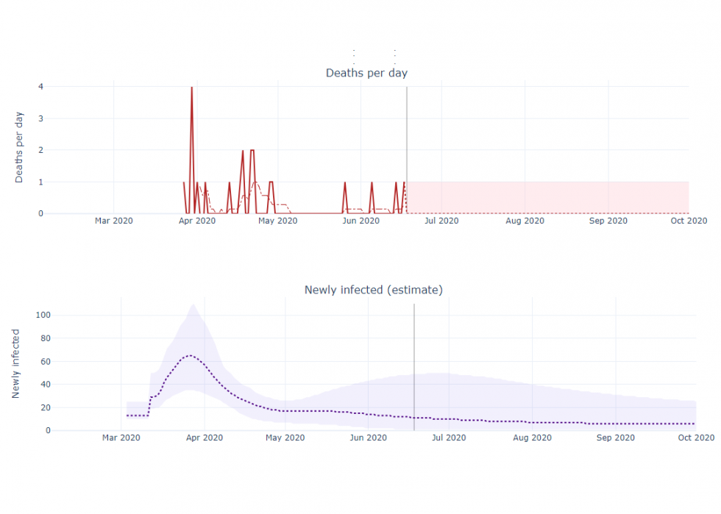The image size is (721, 514).
Task: Click "Jul 2020" tick on deaths chart
Action: tap(441, 221)
